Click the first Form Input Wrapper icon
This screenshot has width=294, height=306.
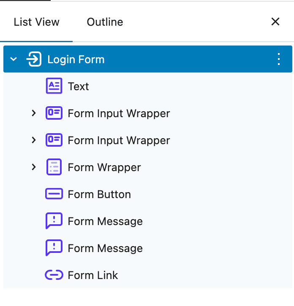tap(54, 113)
